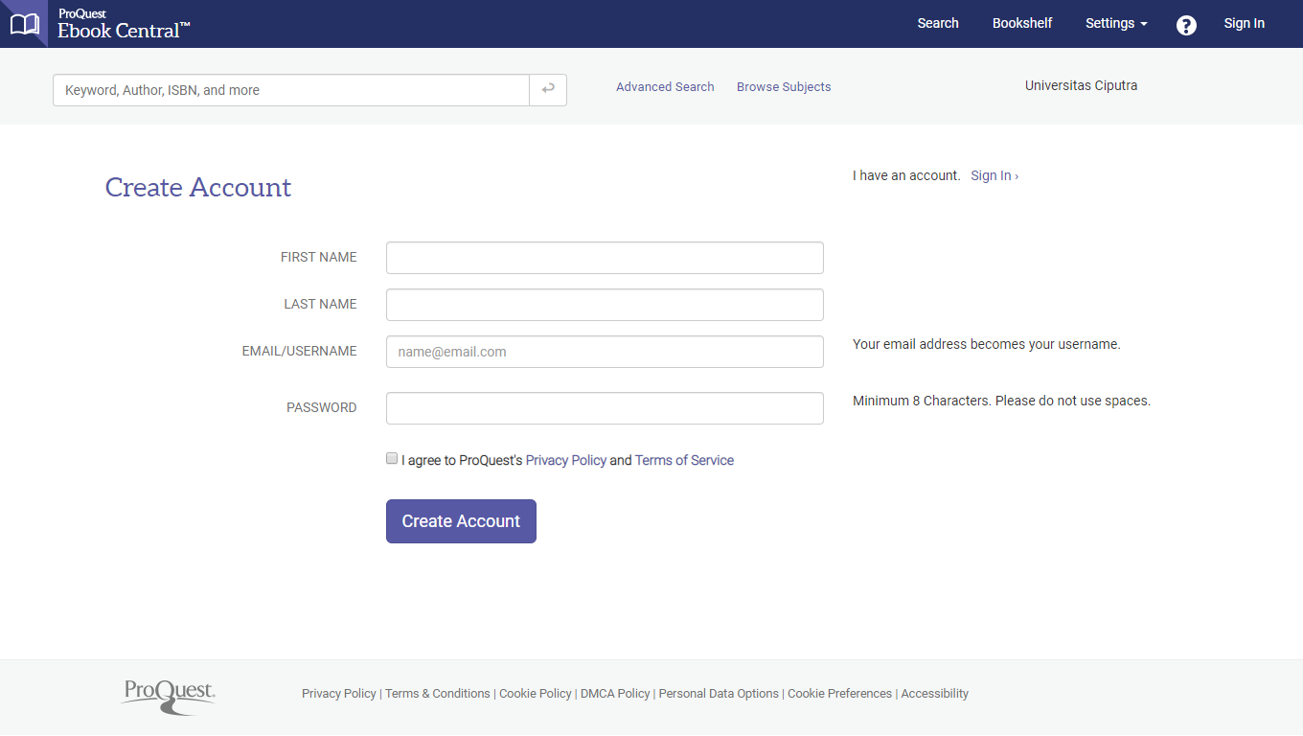Image resolution: width=1303 pixels, height=736 pixels.
Task: Click the ProQuest footer logo
Action: pos(169,696)
